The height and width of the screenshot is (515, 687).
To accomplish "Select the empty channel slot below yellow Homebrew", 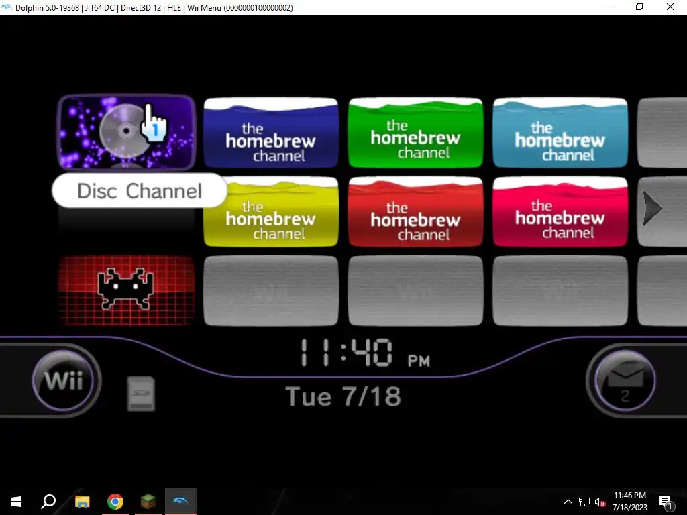I will [x=271, y=291].
